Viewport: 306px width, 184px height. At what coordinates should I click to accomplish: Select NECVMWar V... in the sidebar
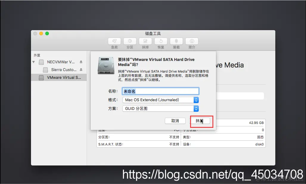[x=61, y=62]
